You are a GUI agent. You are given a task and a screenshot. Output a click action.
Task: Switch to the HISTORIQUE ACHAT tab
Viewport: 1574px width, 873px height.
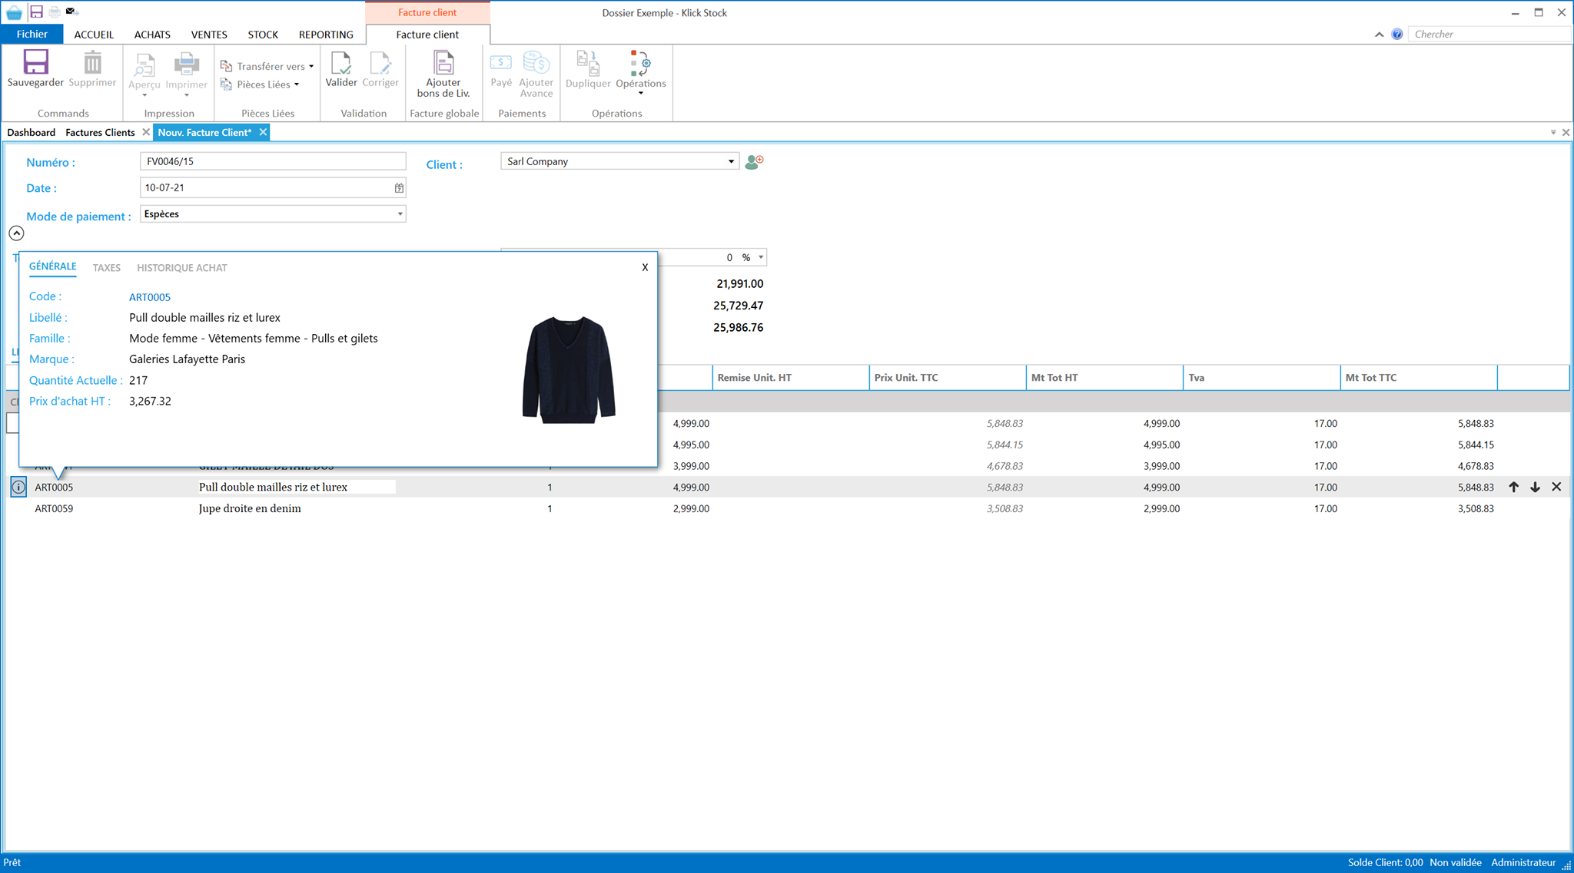[182, 268]
